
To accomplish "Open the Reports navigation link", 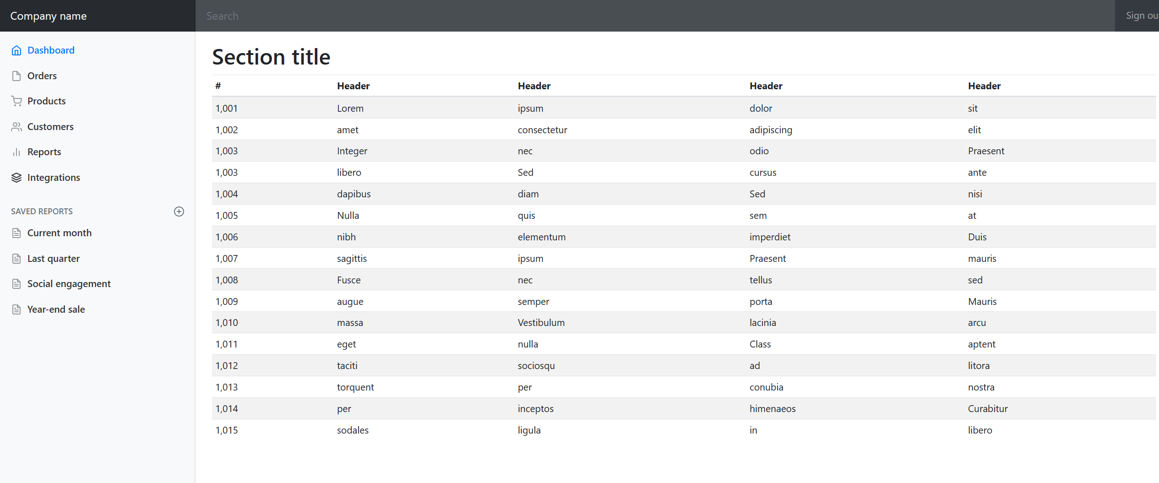I will tap(44, 152).
